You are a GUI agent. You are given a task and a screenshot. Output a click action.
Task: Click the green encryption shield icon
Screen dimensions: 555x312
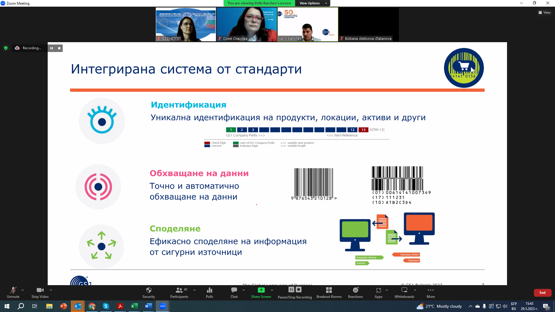point(6,48)
